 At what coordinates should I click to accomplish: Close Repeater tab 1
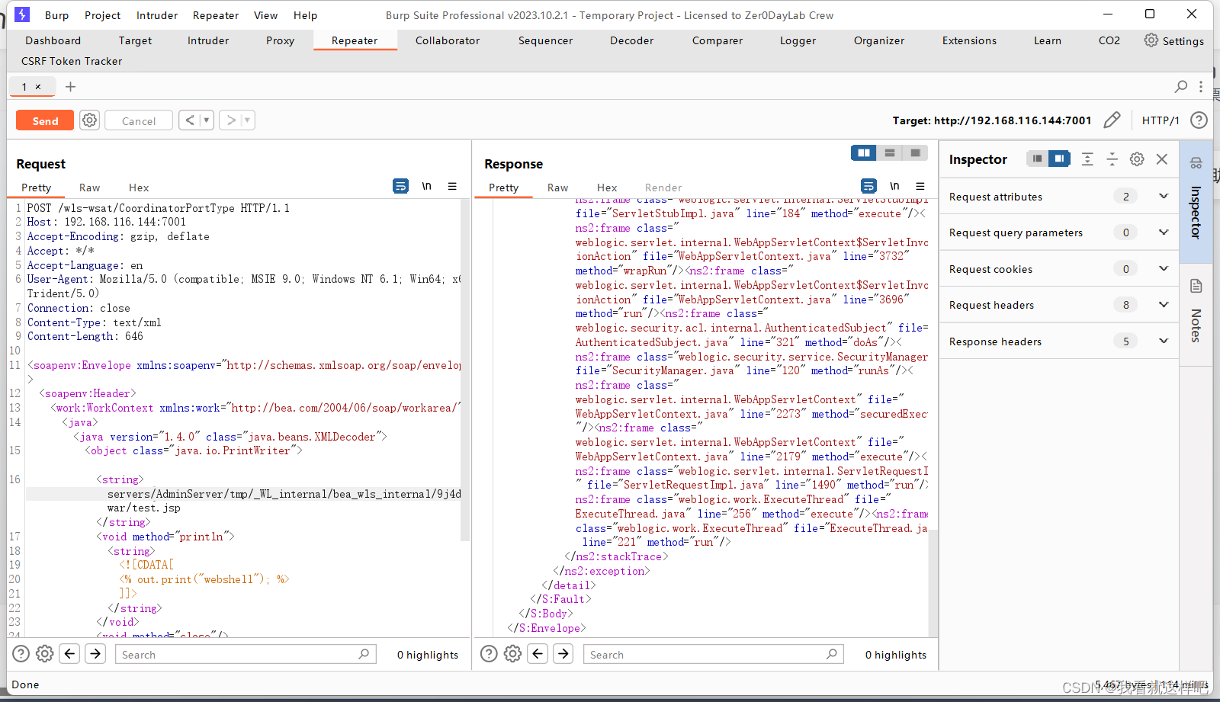pyautogui.click(x=38, y=87)
